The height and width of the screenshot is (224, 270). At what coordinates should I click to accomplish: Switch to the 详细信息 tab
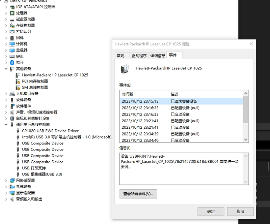pyautogui.click(x=158, y=56)
